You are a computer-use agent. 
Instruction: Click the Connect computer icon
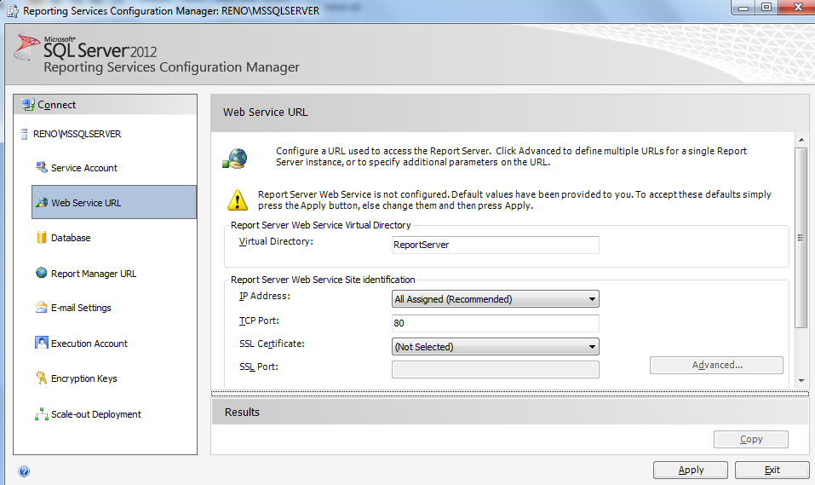pyautogui.click(x=28, y=105)
